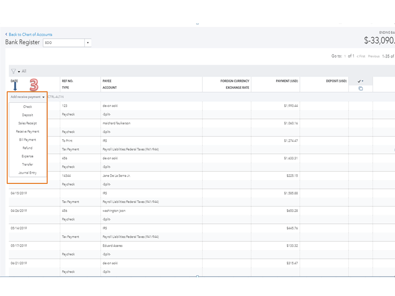Choose Journal Entry from the list
Viewport: 395px width, 296px height.
[x=28, y=173]
